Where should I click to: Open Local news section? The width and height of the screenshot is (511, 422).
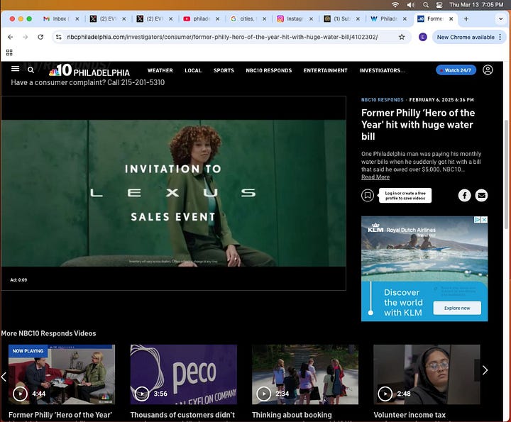click(x=193, y=70)
